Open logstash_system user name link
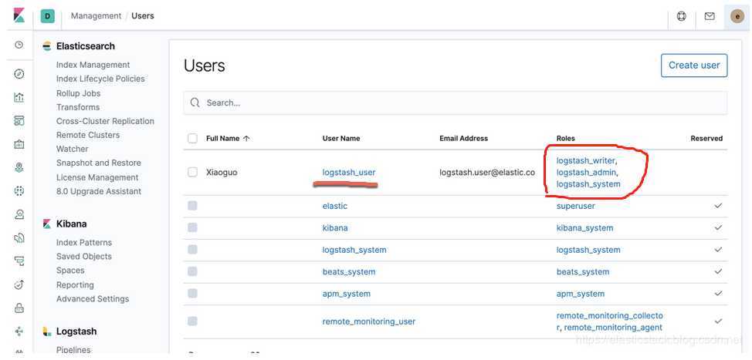Viewport: 752px width, 360px height. 354,250
